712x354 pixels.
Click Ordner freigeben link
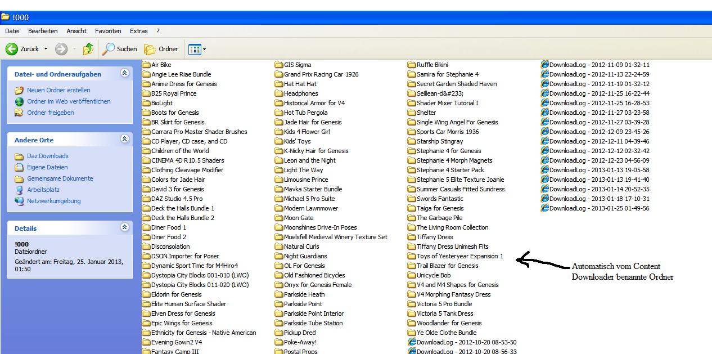pyautogui.click(x=51, y=113)
